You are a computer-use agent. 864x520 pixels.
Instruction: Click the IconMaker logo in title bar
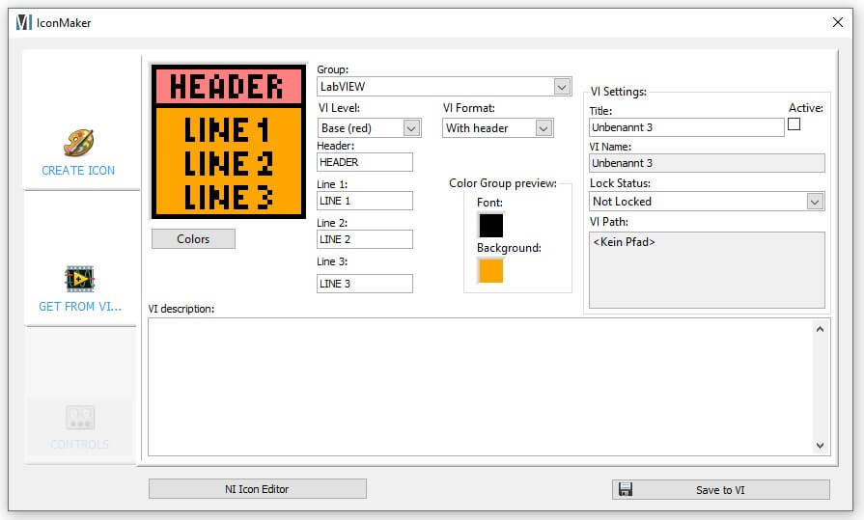[24, 22]
